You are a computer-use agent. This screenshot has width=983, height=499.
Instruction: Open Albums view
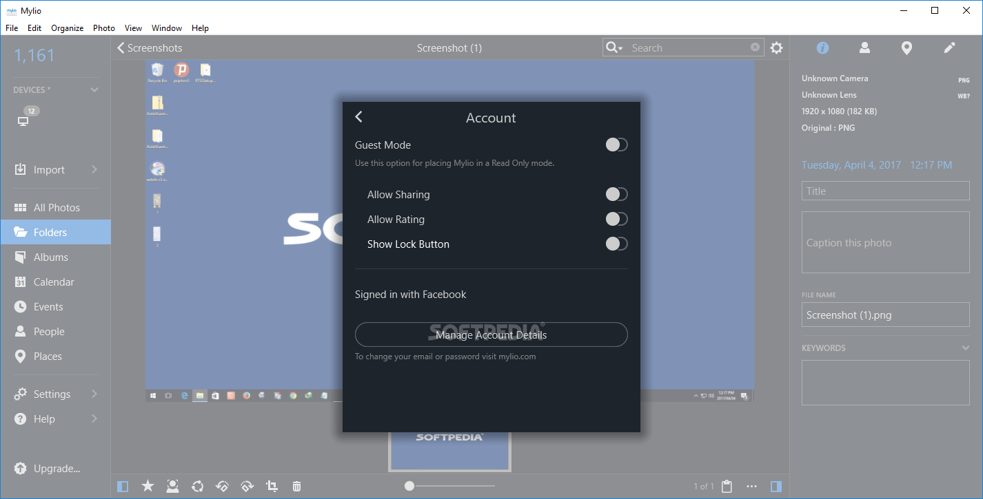55,257
